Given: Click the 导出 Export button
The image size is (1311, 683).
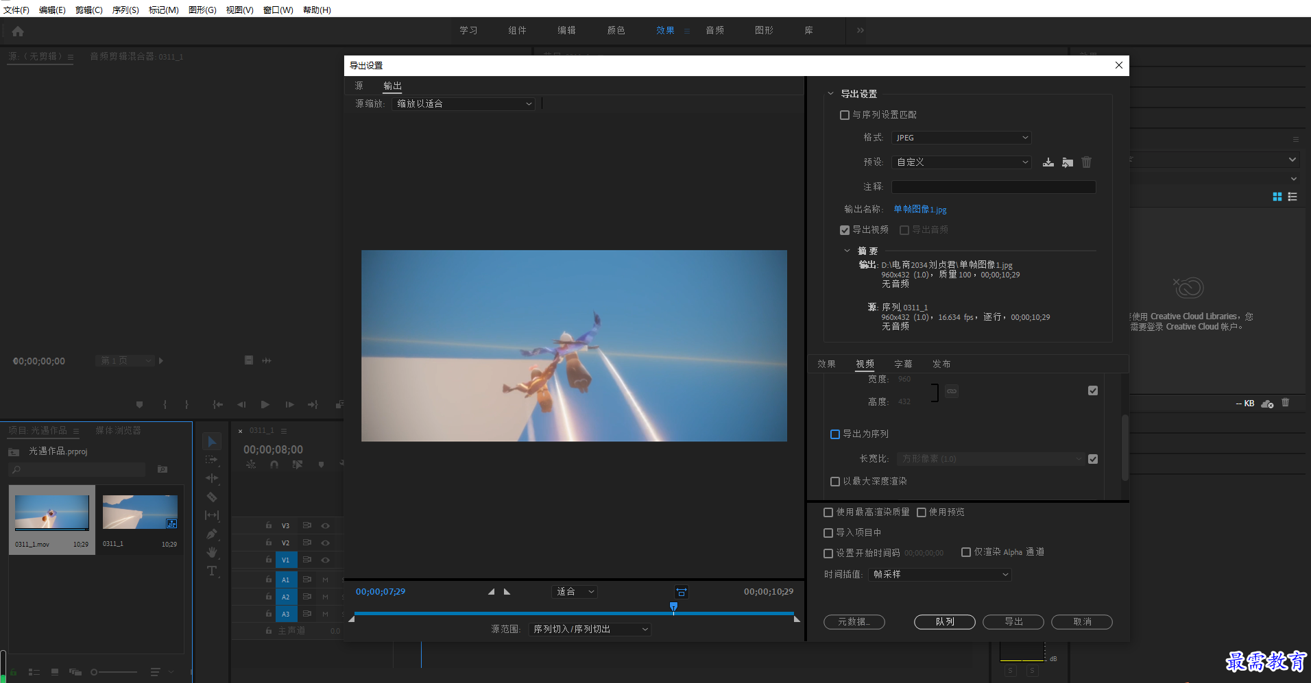Looking at the screenshot, I should point(1013,622).
